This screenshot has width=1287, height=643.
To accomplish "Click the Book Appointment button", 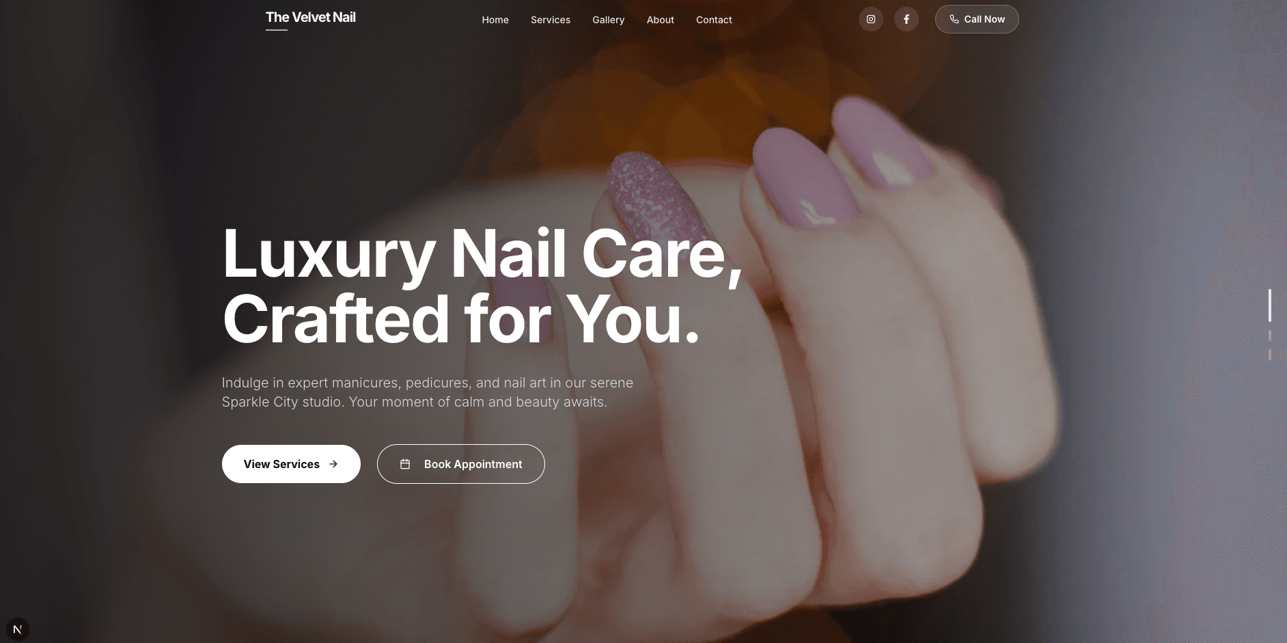I will coord(461,464).
